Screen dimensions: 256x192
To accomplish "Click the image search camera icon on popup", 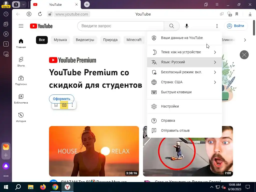I will point(64,105).
